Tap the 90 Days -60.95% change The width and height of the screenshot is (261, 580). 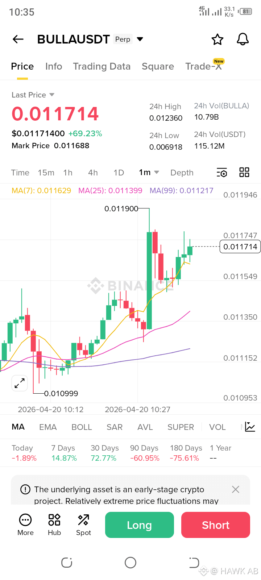[x=145, y=453]
